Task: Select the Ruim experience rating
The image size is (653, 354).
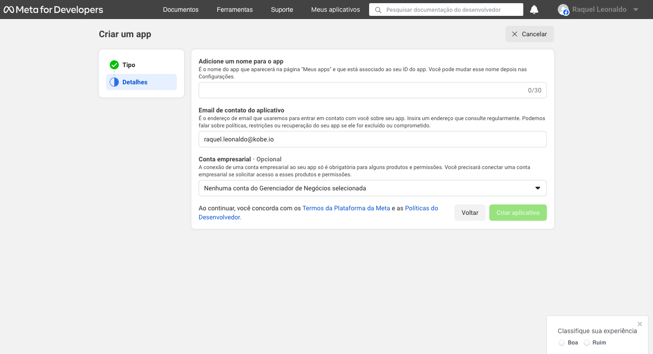Action: point(587,343)
